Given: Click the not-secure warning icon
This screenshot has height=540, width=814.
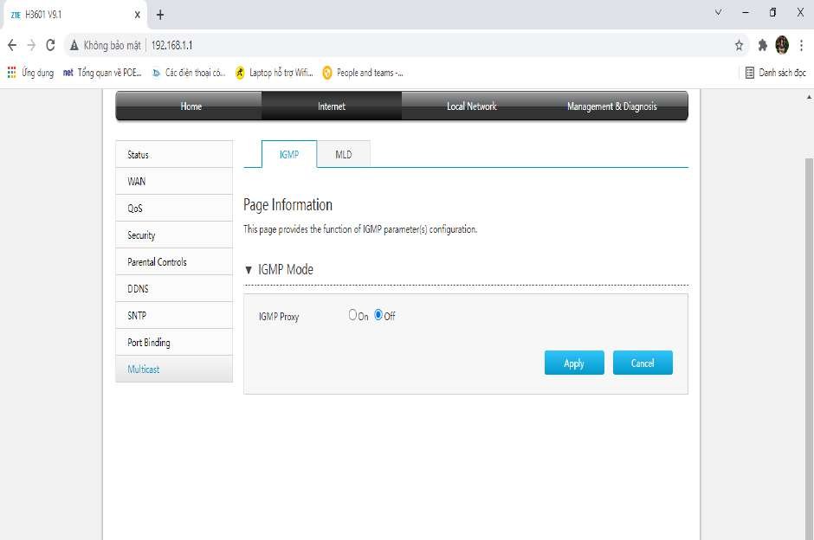Looking at the screenshot, I should (74, 46).
